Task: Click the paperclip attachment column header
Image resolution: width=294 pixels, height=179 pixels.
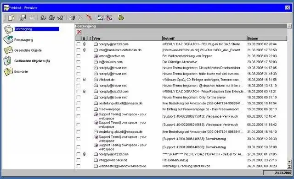Action: (x=84, y=38)
